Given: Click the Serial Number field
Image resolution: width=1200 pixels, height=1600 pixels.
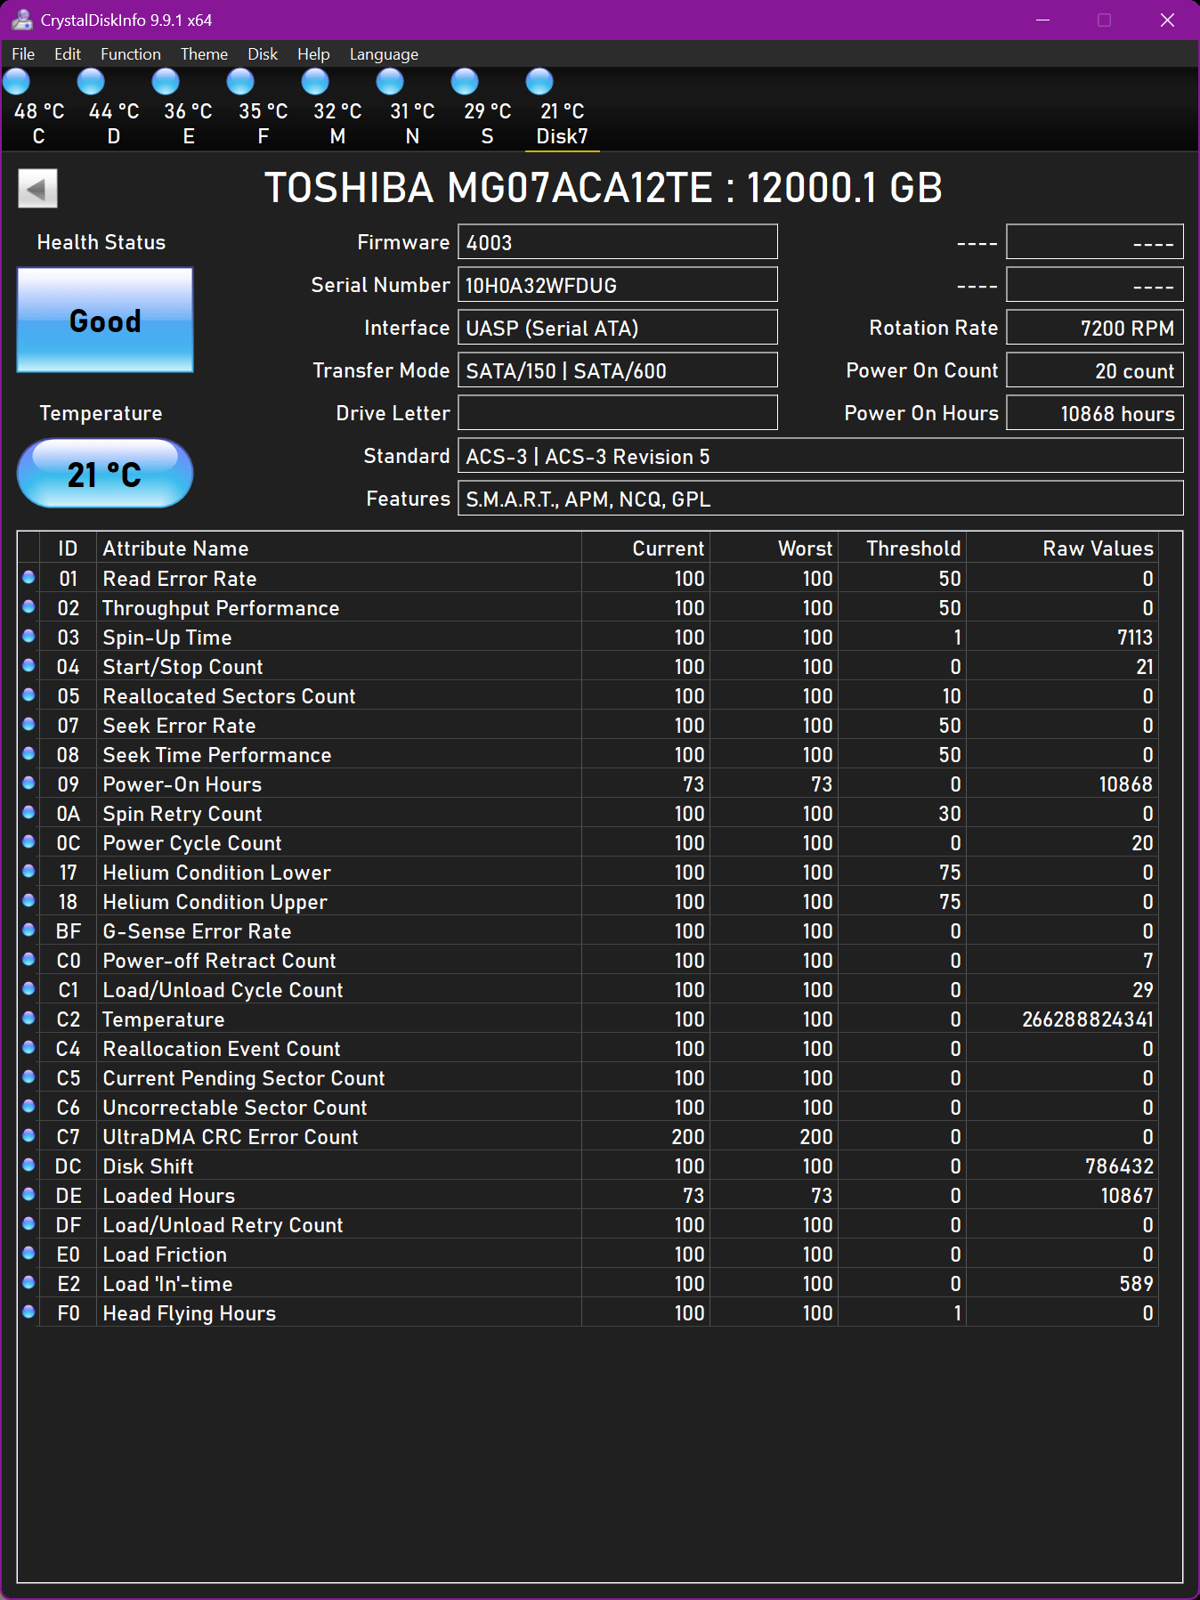Looking at the screenshot, I should [x=618, y=285].
